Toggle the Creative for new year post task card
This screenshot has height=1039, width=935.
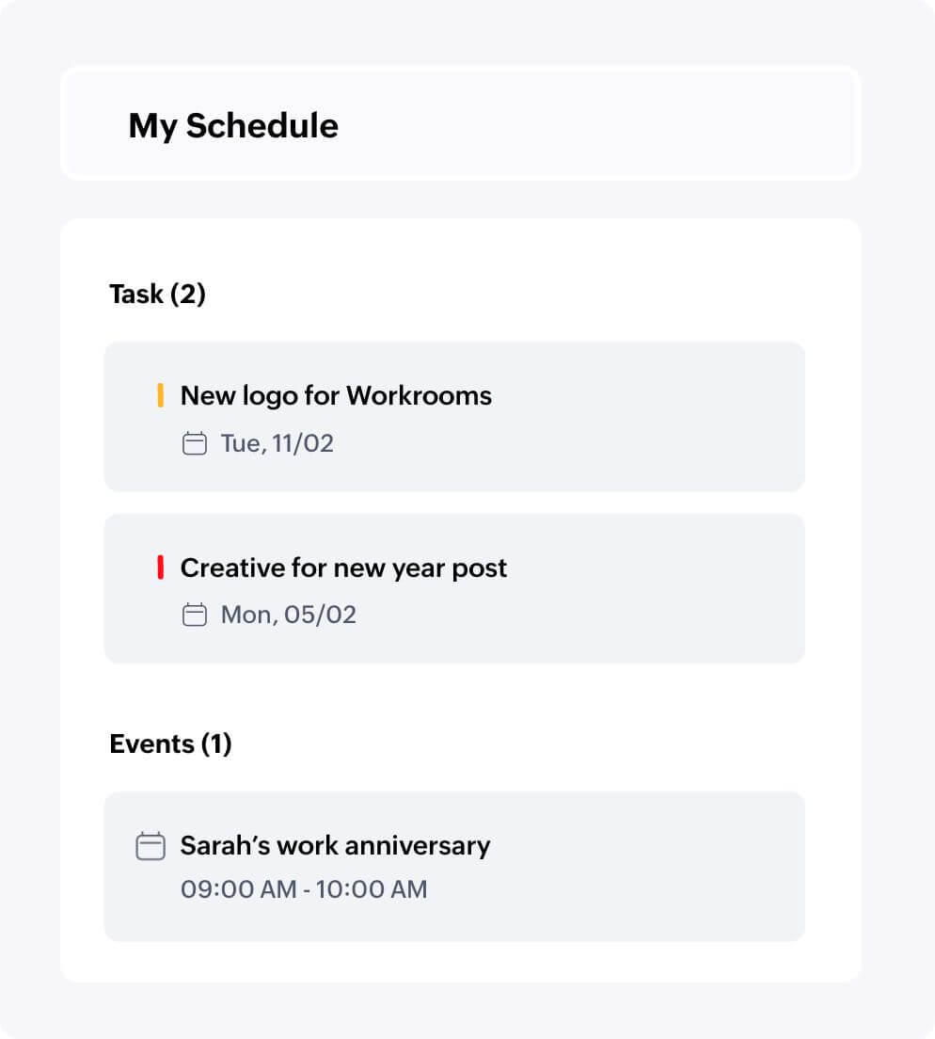click(454, 587)
